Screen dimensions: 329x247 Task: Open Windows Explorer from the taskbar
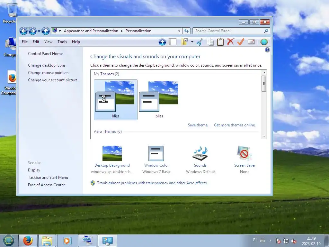pyautogui.click(x=47, y=241)
